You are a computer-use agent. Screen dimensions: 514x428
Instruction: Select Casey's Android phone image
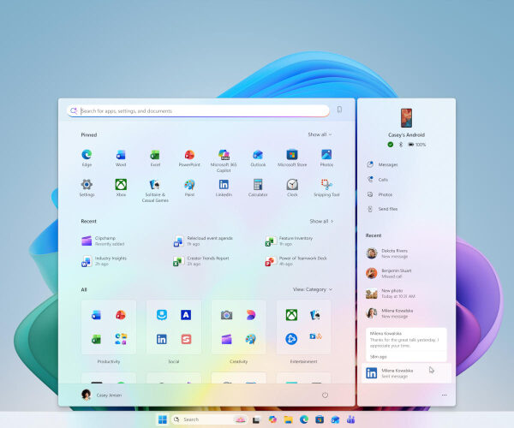406,118
